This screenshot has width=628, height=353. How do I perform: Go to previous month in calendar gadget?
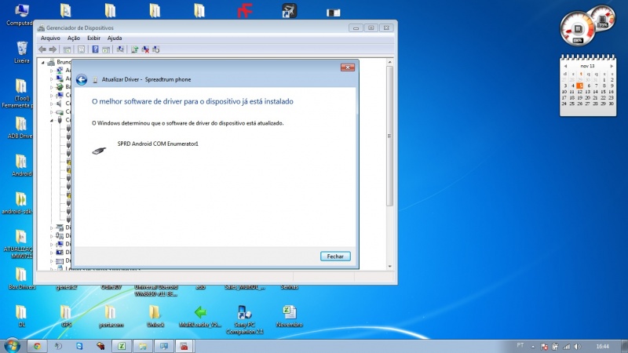565,66
